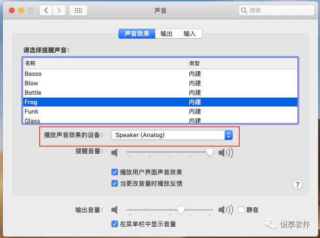Open the Speaker (Analog) device dropdown
Viewport: 320px width, 238px height.
(x=172, y=135)
